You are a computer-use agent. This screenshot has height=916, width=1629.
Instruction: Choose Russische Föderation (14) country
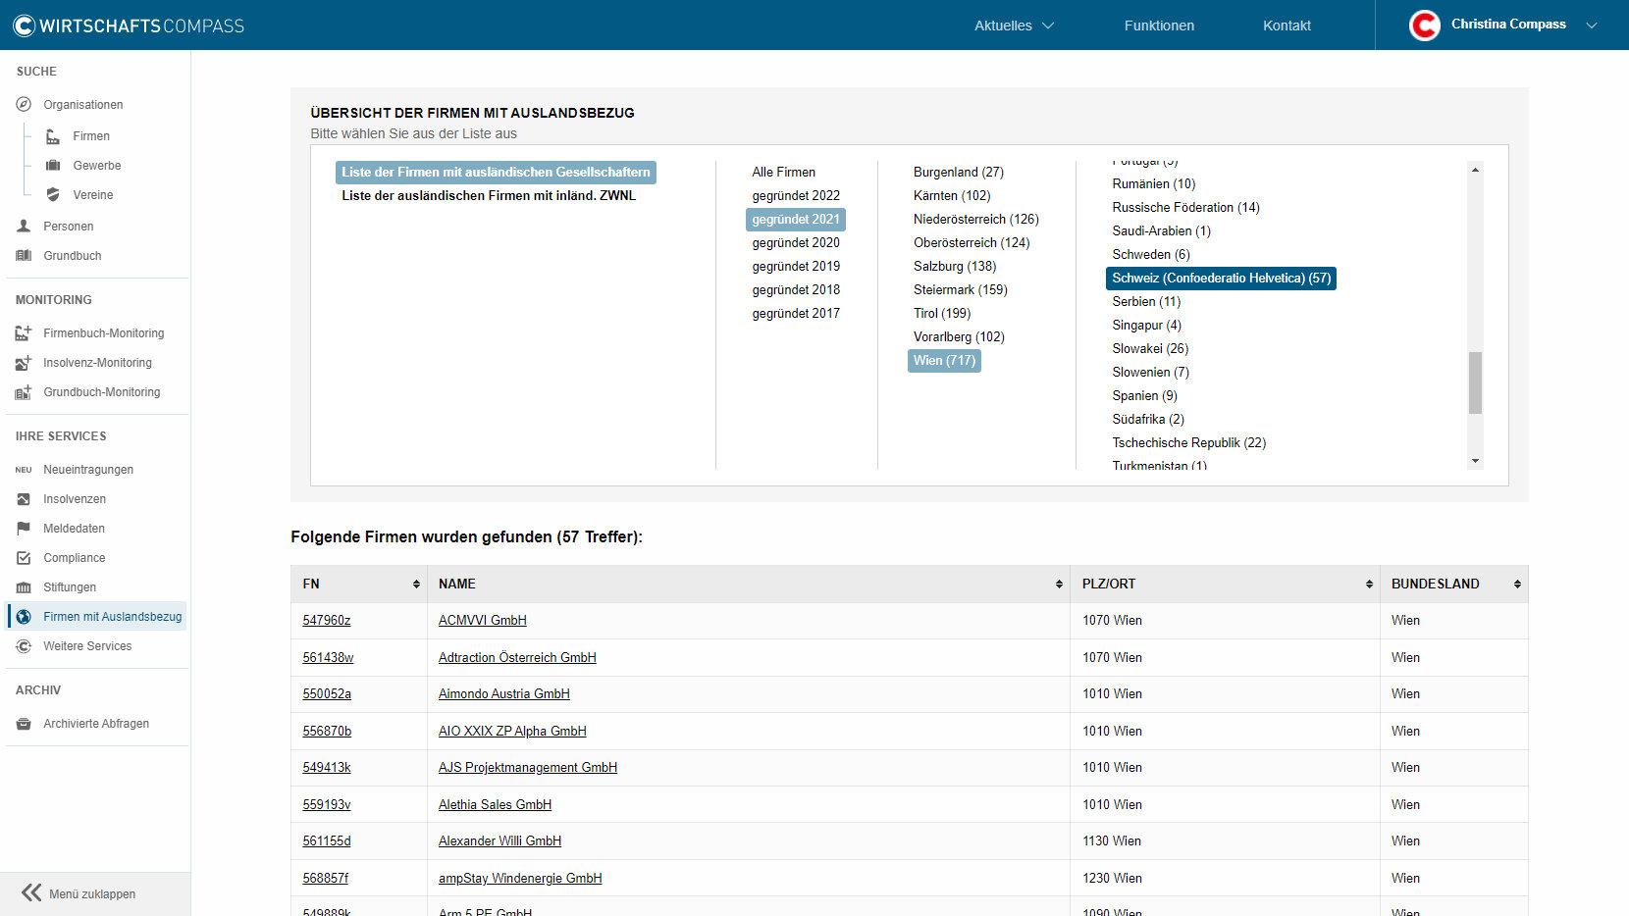[1185, 207]
